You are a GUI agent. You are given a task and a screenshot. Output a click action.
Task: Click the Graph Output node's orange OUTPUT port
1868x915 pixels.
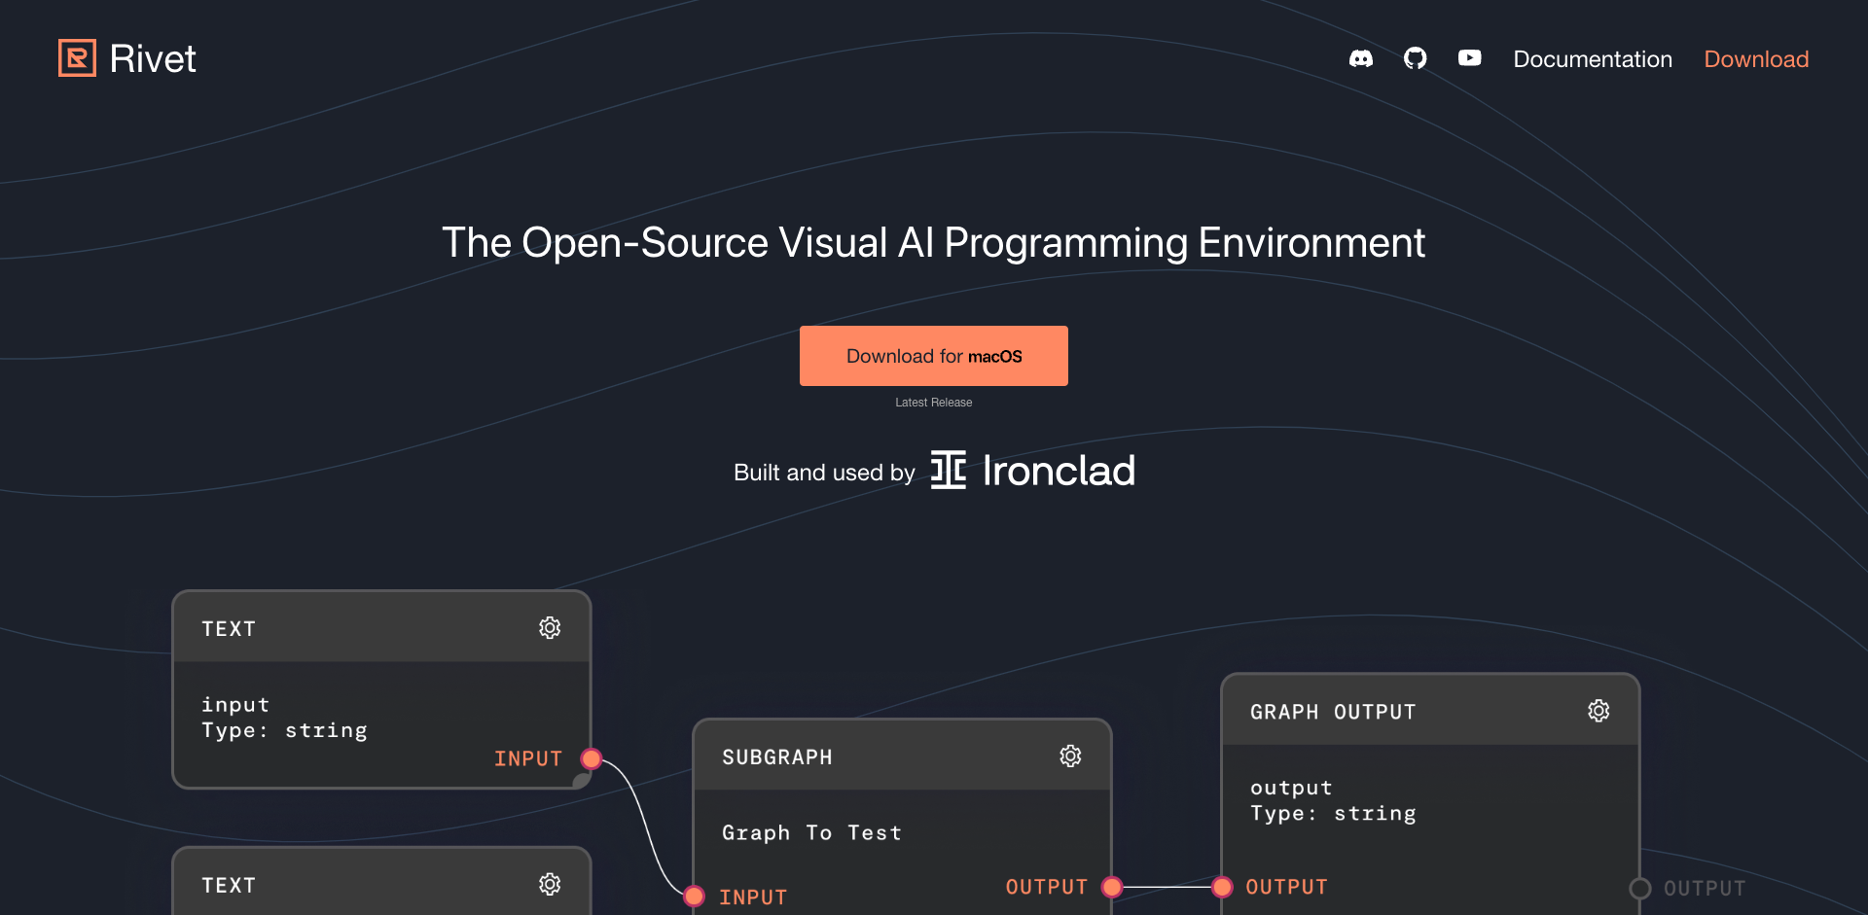pyautogui.click(x=1223, y=887)
